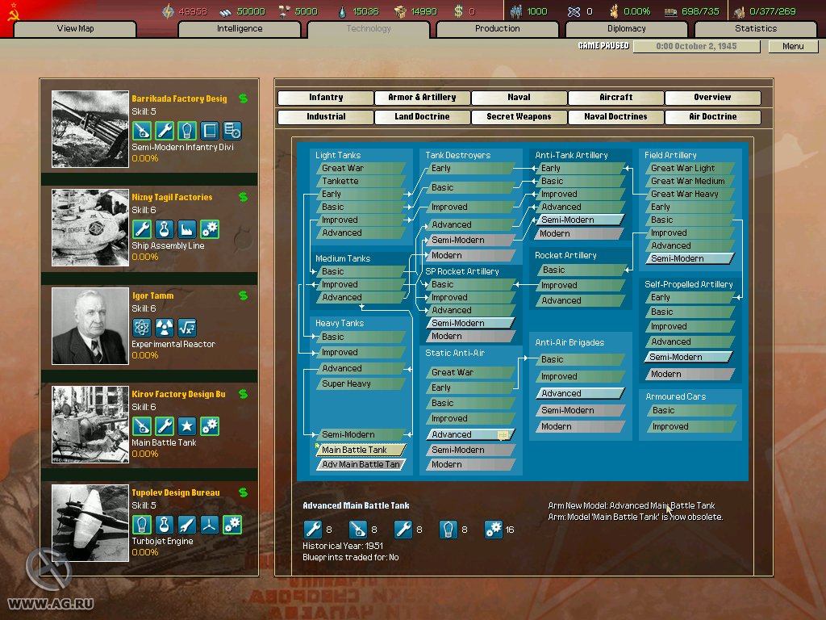Toggle funding dollar sign for Kirov Factory

click(x=244, y=393)
